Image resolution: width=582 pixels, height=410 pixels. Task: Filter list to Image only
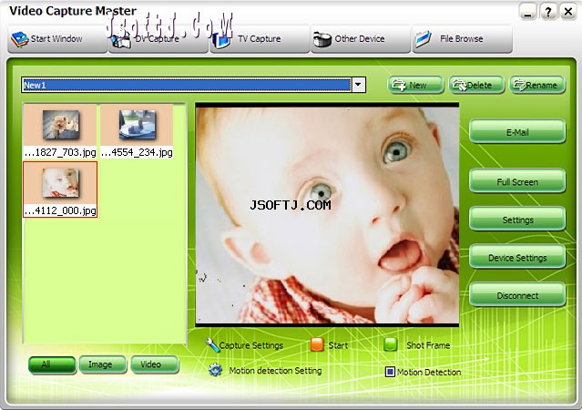pos(103,364)
